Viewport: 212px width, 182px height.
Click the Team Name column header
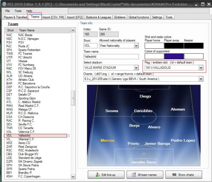pyautogui.click(x=43, y=30)
